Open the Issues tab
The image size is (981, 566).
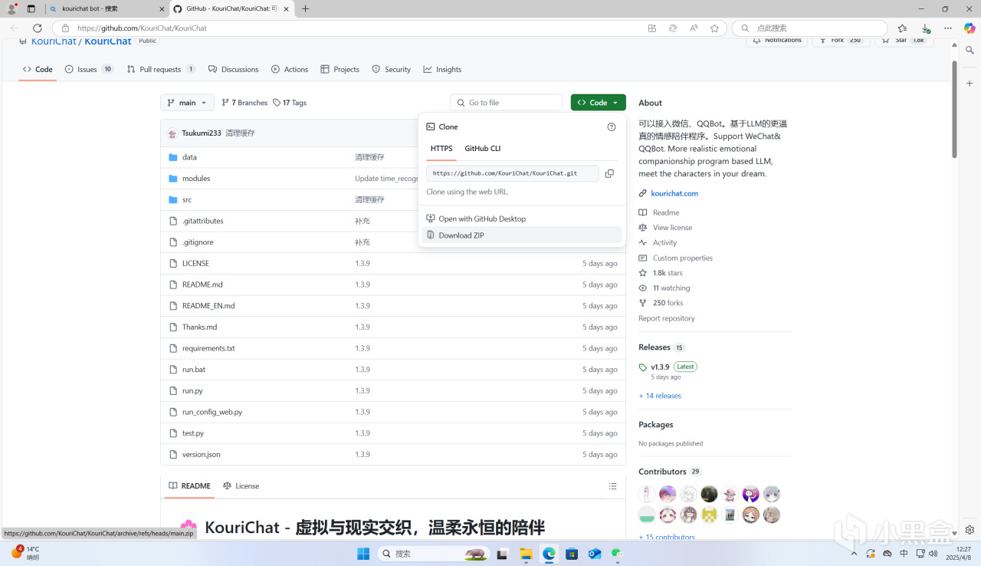pos(89,69)
